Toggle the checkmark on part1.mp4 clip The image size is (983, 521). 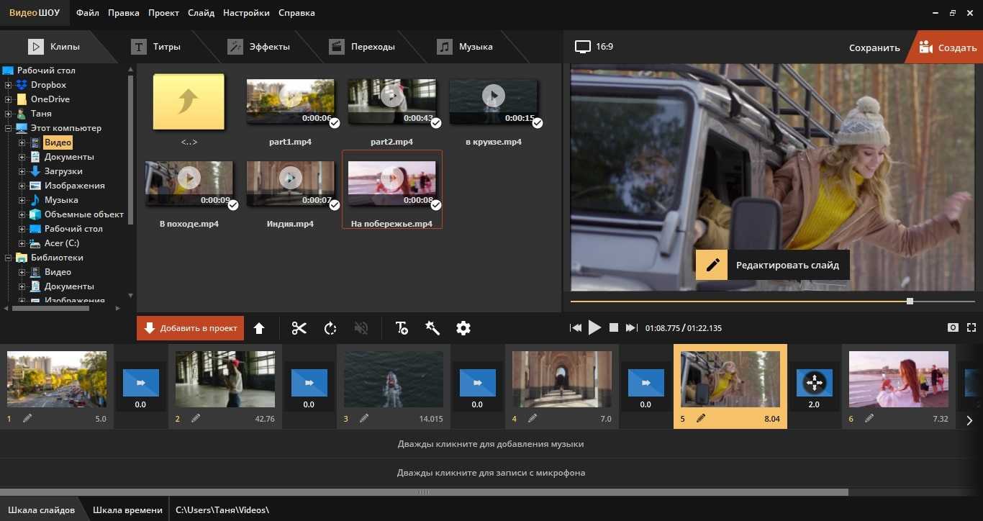tap(334, 123)
